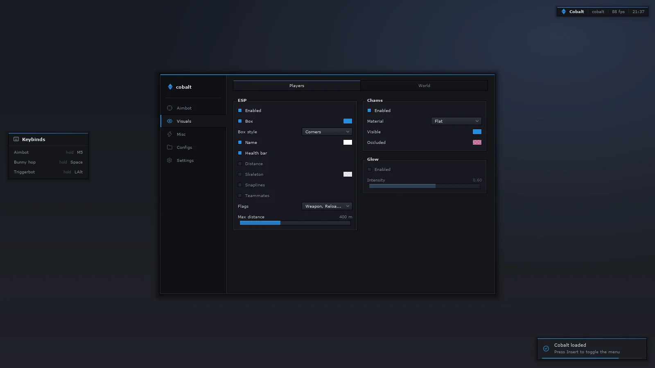655x368 pixels.
Task: Click the Settings gear icon
Action: click(x=169, y=160)
